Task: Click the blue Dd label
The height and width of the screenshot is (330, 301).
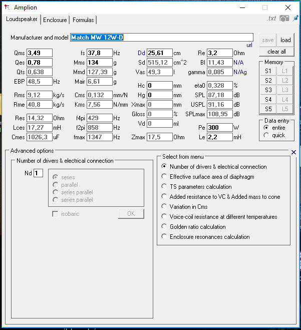Action: click(141, 53)
